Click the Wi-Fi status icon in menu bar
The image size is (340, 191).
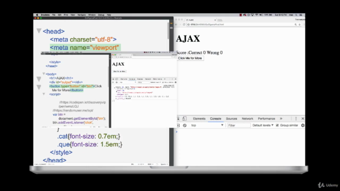257,15
